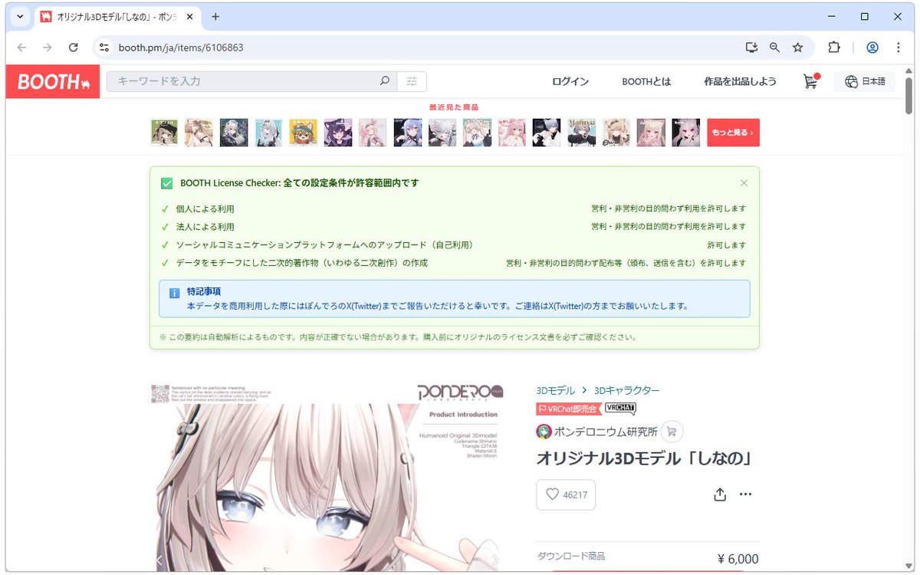Bookmark this page with the star icon
The height and width of the screenshot is (575, 920).
797,48
